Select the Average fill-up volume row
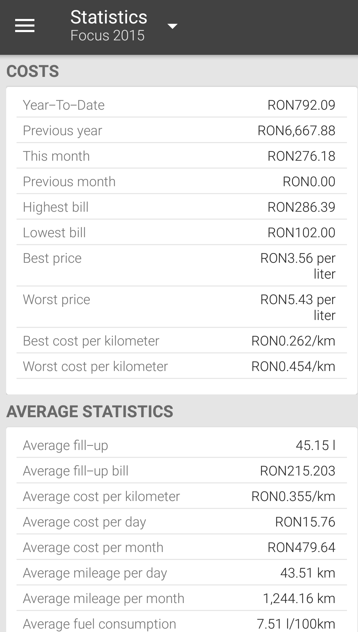Image resolution: width=358 pixels, height=632 pixels. 181,445
